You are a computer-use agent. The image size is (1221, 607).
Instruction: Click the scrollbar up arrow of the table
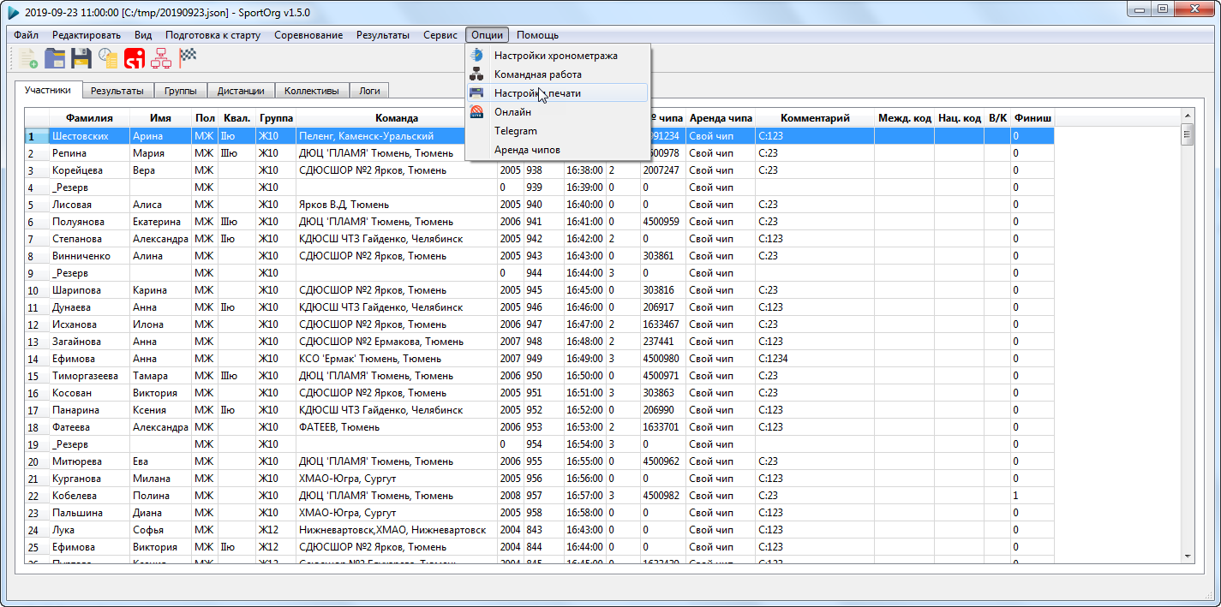[x=1187, y=116]
